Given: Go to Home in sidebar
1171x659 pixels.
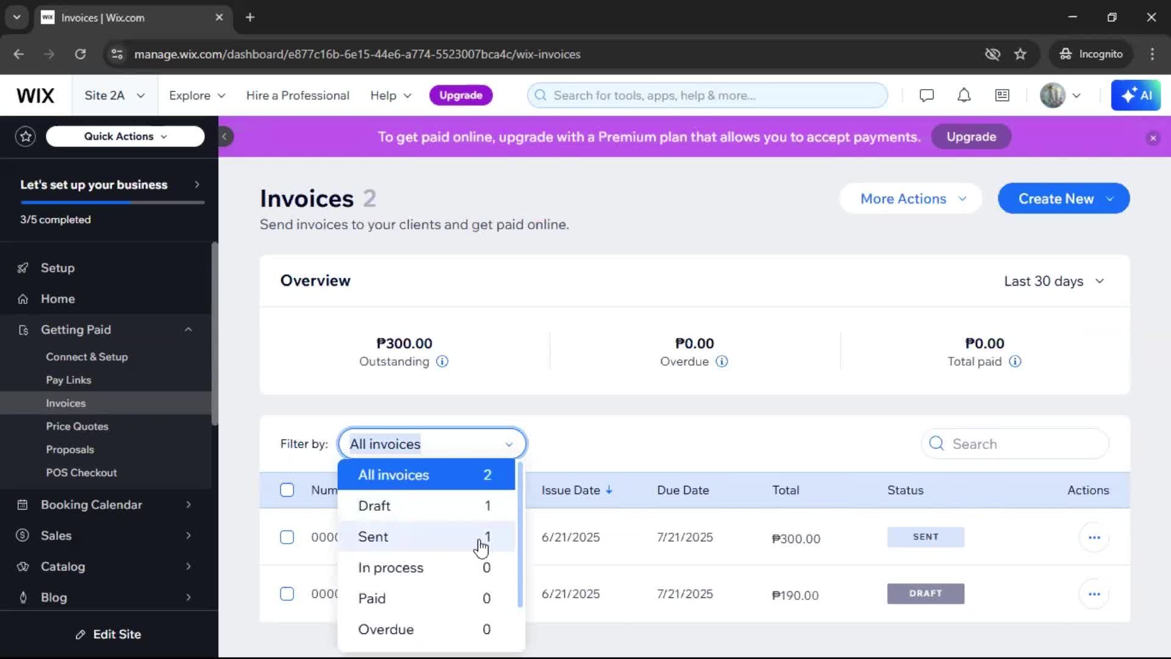Looking at the screenshot, I should point(106,298).
